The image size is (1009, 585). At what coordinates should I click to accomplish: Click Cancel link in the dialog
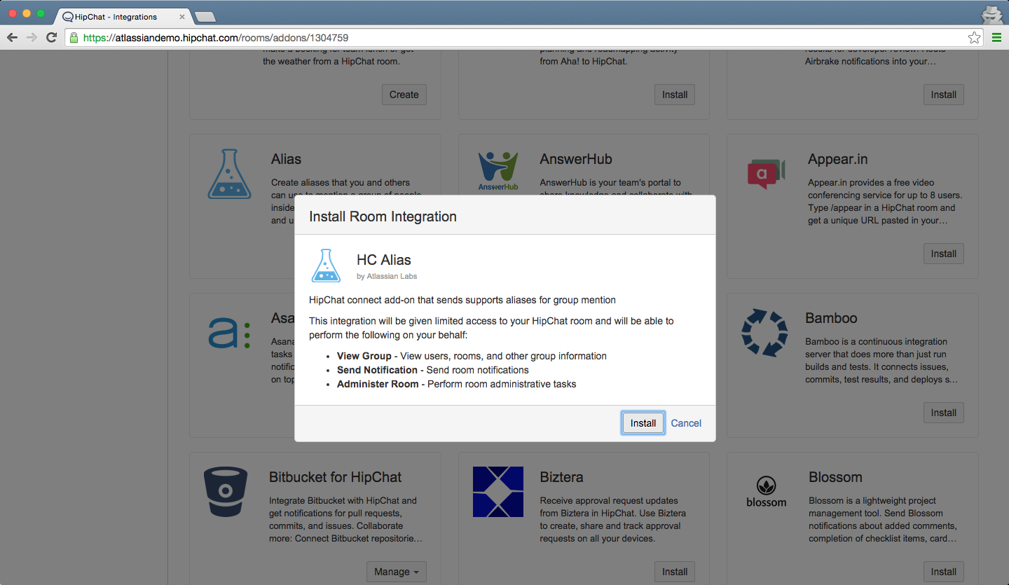[686, 423]
